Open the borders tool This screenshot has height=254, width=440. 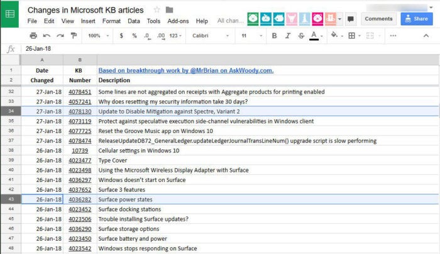pyautogui.click(x=351, y=36)
